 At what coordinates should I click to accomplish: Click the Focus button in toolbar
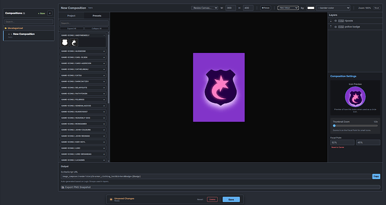[265, 8]
